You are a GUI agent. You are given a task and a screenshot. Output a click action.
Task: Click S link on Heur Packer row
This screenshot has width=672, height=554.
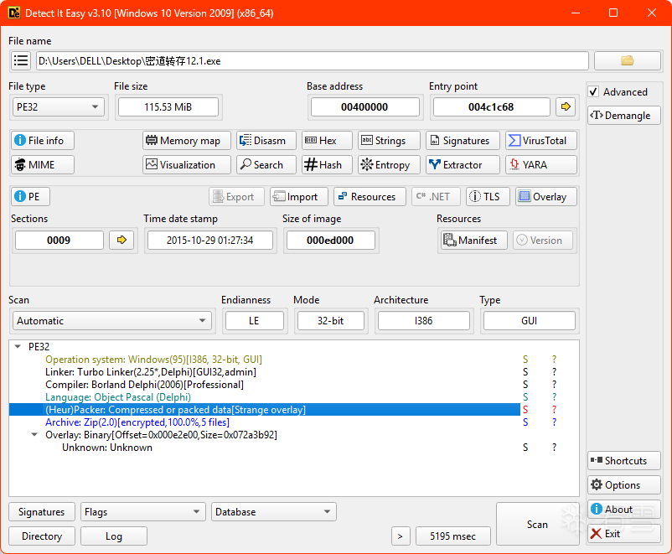pyautogui.click(x=525, y=410)
